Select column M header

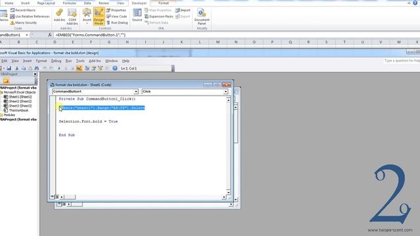218,42
